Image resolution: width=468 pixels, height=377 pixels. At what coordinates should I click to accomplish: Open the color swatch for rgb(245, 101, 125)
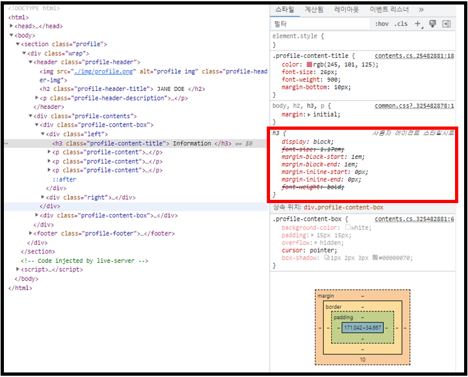(309, 64)
